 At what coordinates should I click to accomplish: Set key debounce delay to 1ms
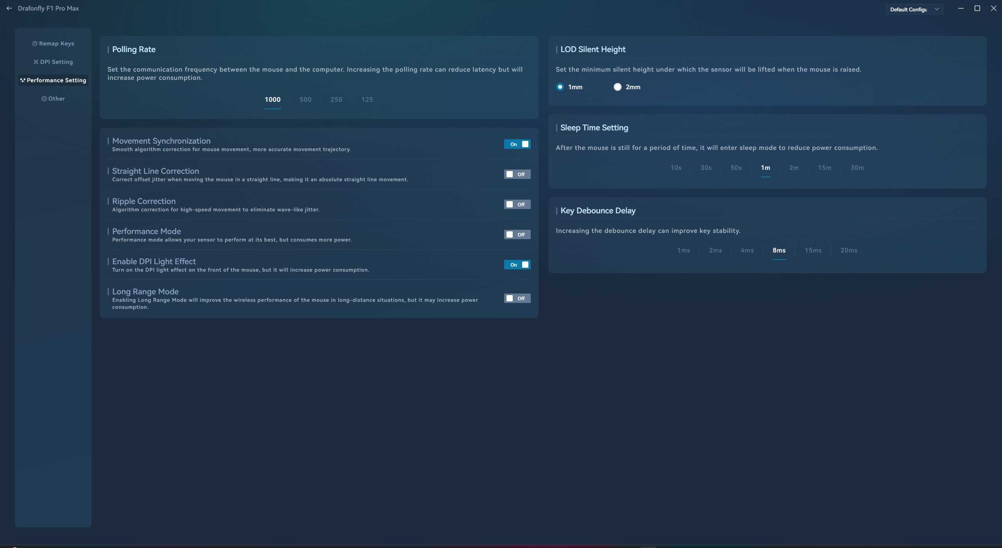(684, 250)
